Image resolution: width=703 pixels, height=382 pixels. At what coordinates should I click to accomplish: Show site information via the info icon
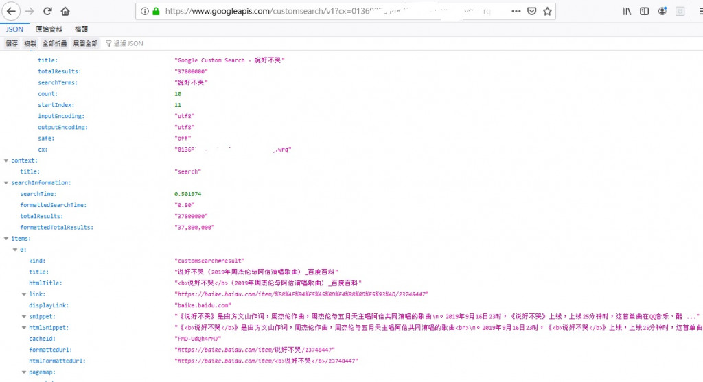(144, 11)
